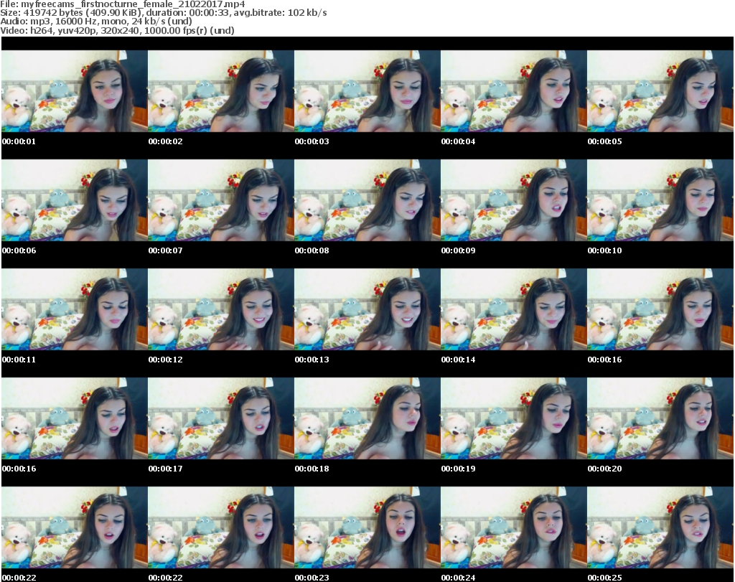Select the 'Size: 419742 bytes' info line

pos(164,13)
